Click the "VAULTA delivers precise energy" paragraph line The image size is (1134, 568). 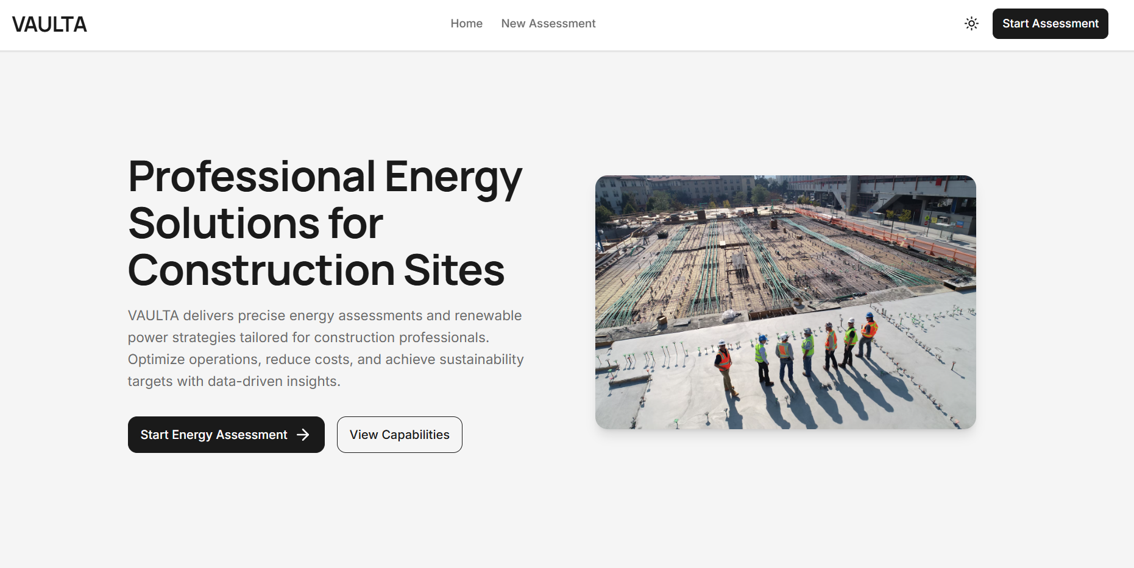(x=324, y=315)
